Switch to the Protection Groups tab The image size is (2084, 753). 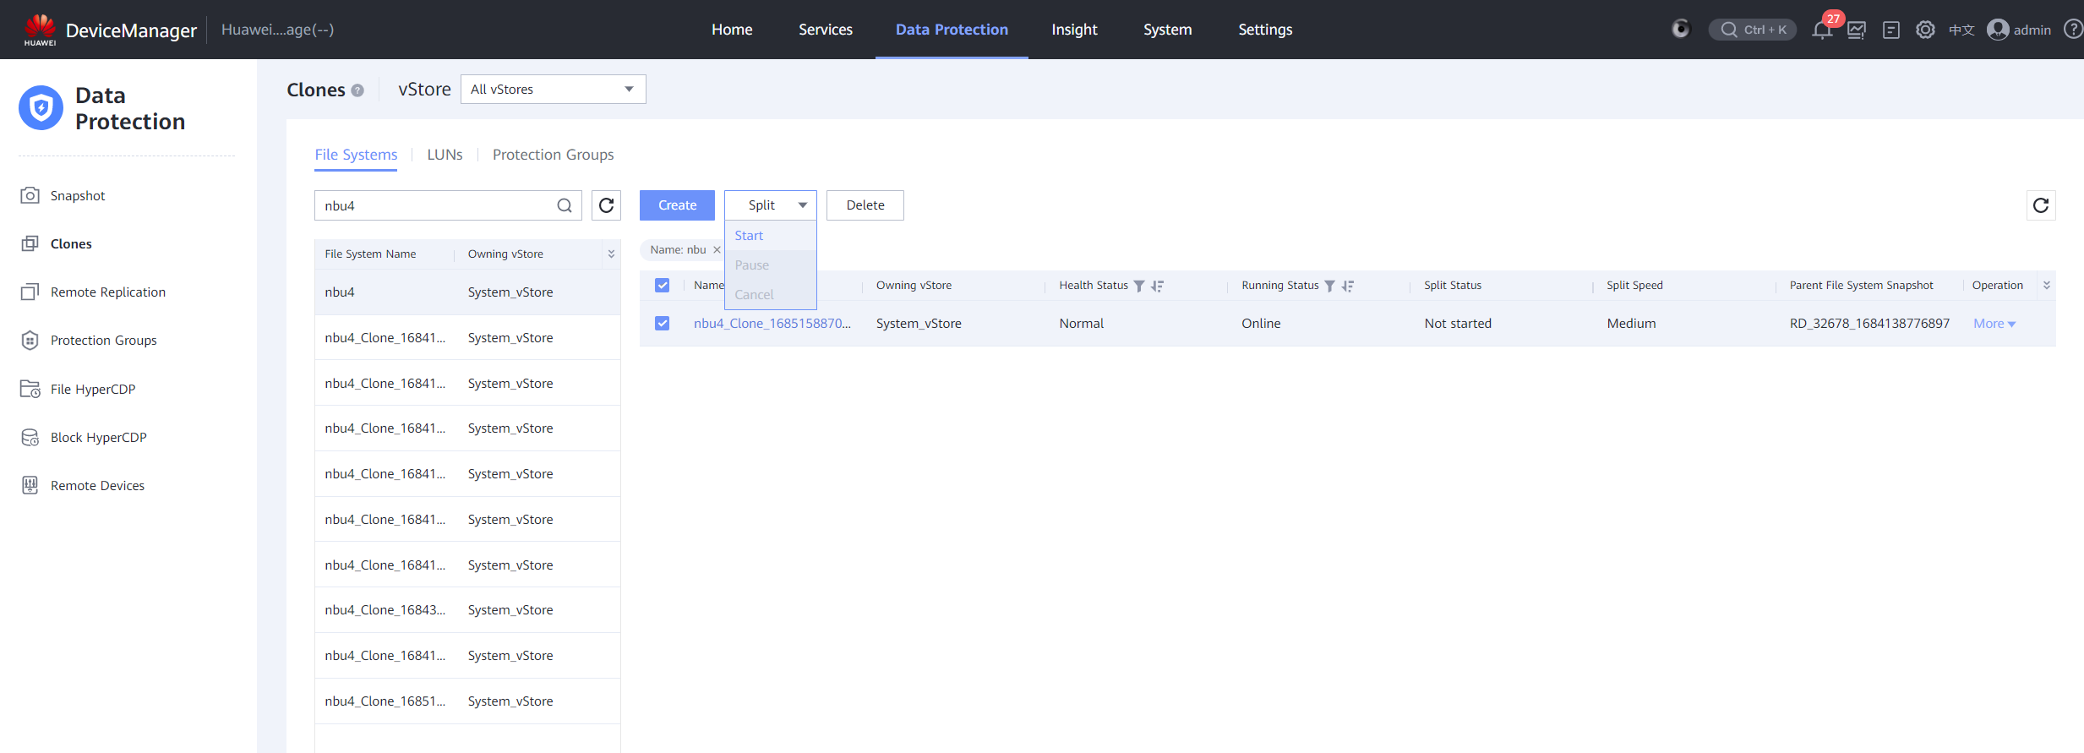tap(553, 155)
